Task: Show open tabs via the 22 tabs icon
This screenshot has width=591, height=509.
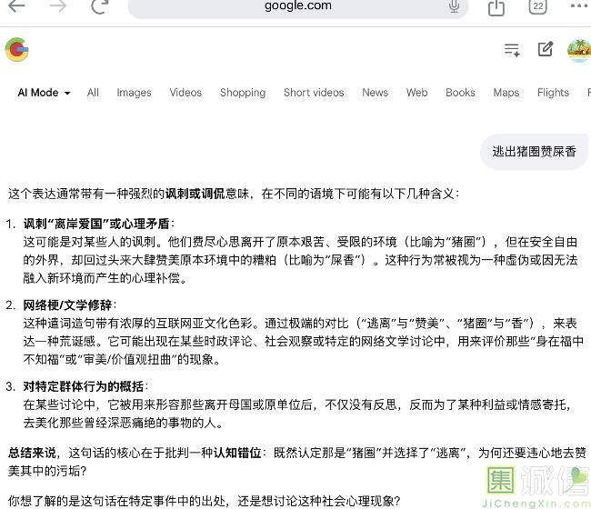Action: [538, 7]
